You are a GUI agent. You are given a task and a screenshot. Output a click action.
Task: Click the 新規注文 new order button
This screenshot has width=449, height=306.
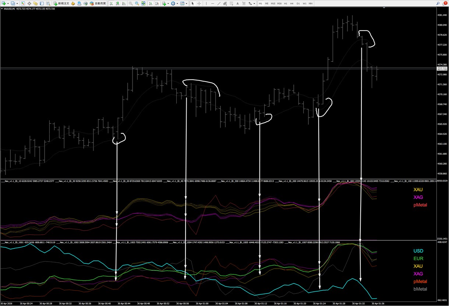[61, 3]
